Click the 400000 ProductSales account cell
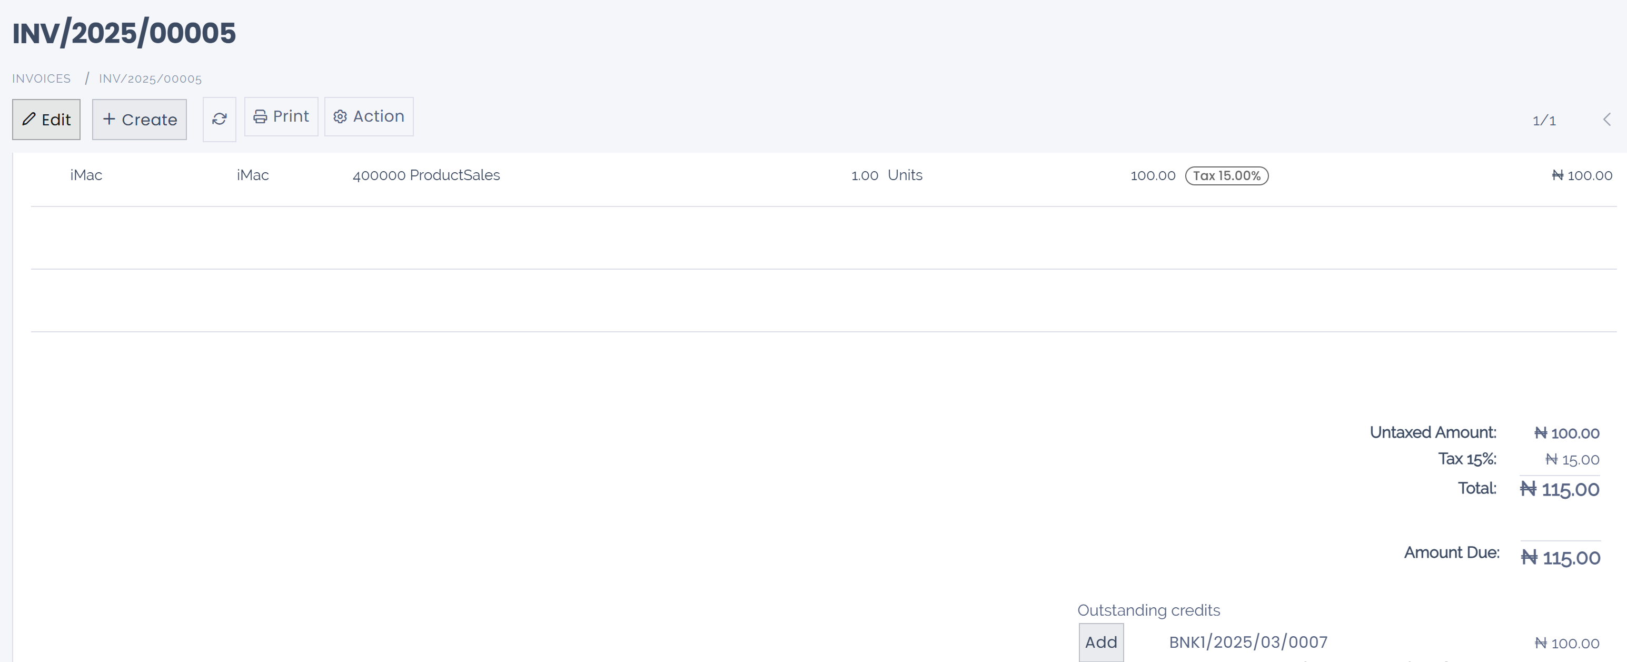Screen dimensions: 1627x662 (x=425, y=175)
